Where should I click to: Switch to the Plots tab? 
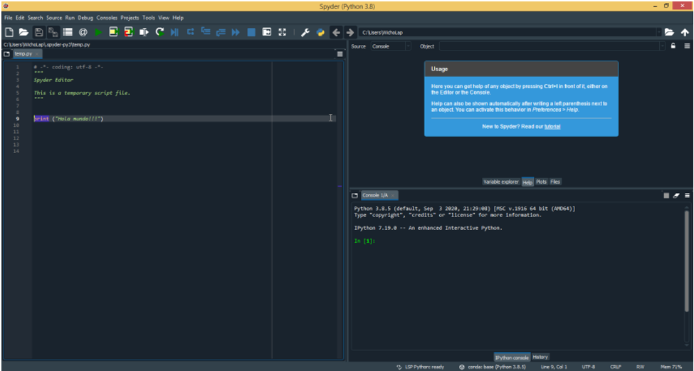[x=541, y=182]
